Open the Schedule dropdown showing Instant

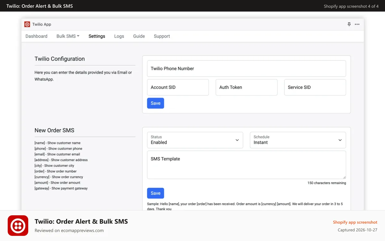pos(298,140)
